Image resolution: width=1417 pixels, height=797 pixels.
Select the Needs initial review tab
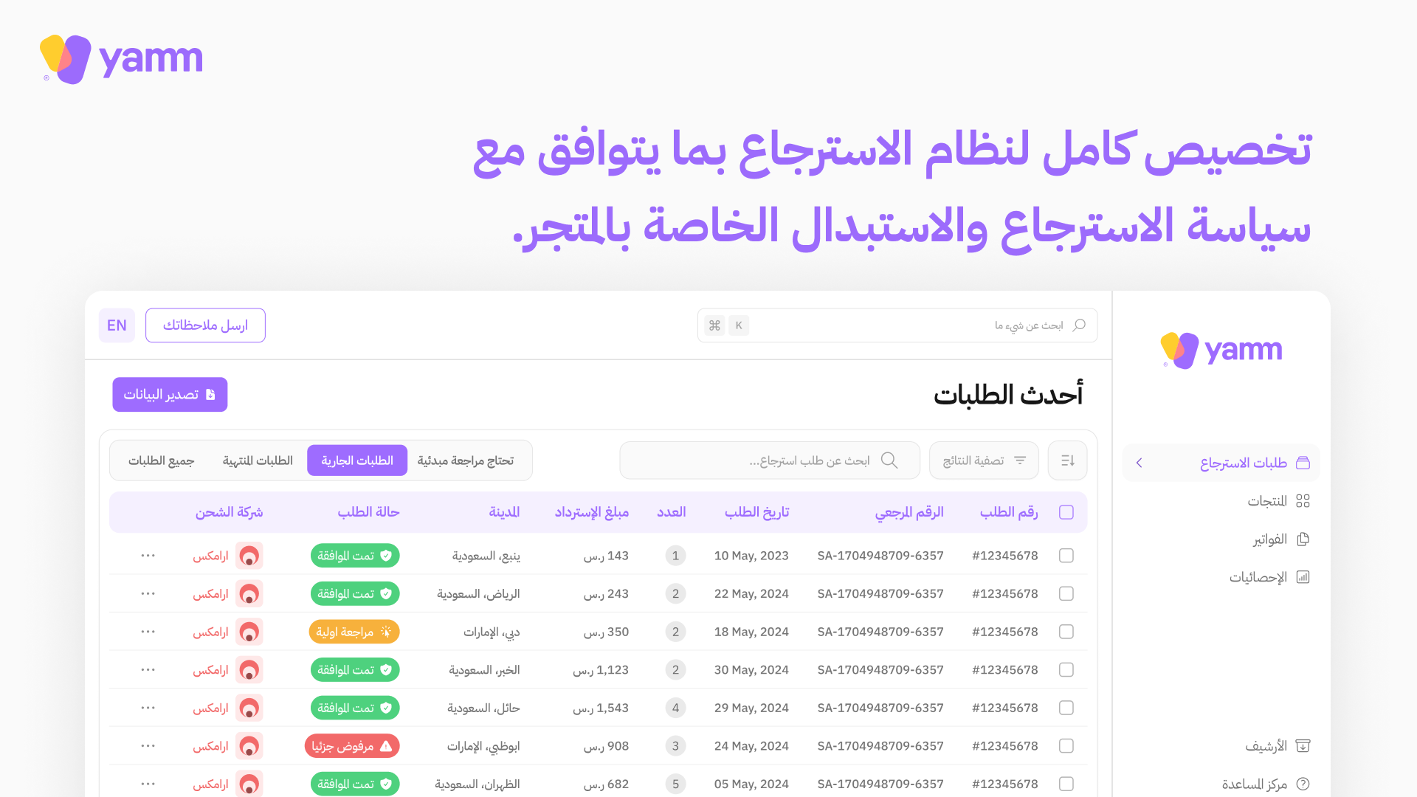tap(465, 460)
